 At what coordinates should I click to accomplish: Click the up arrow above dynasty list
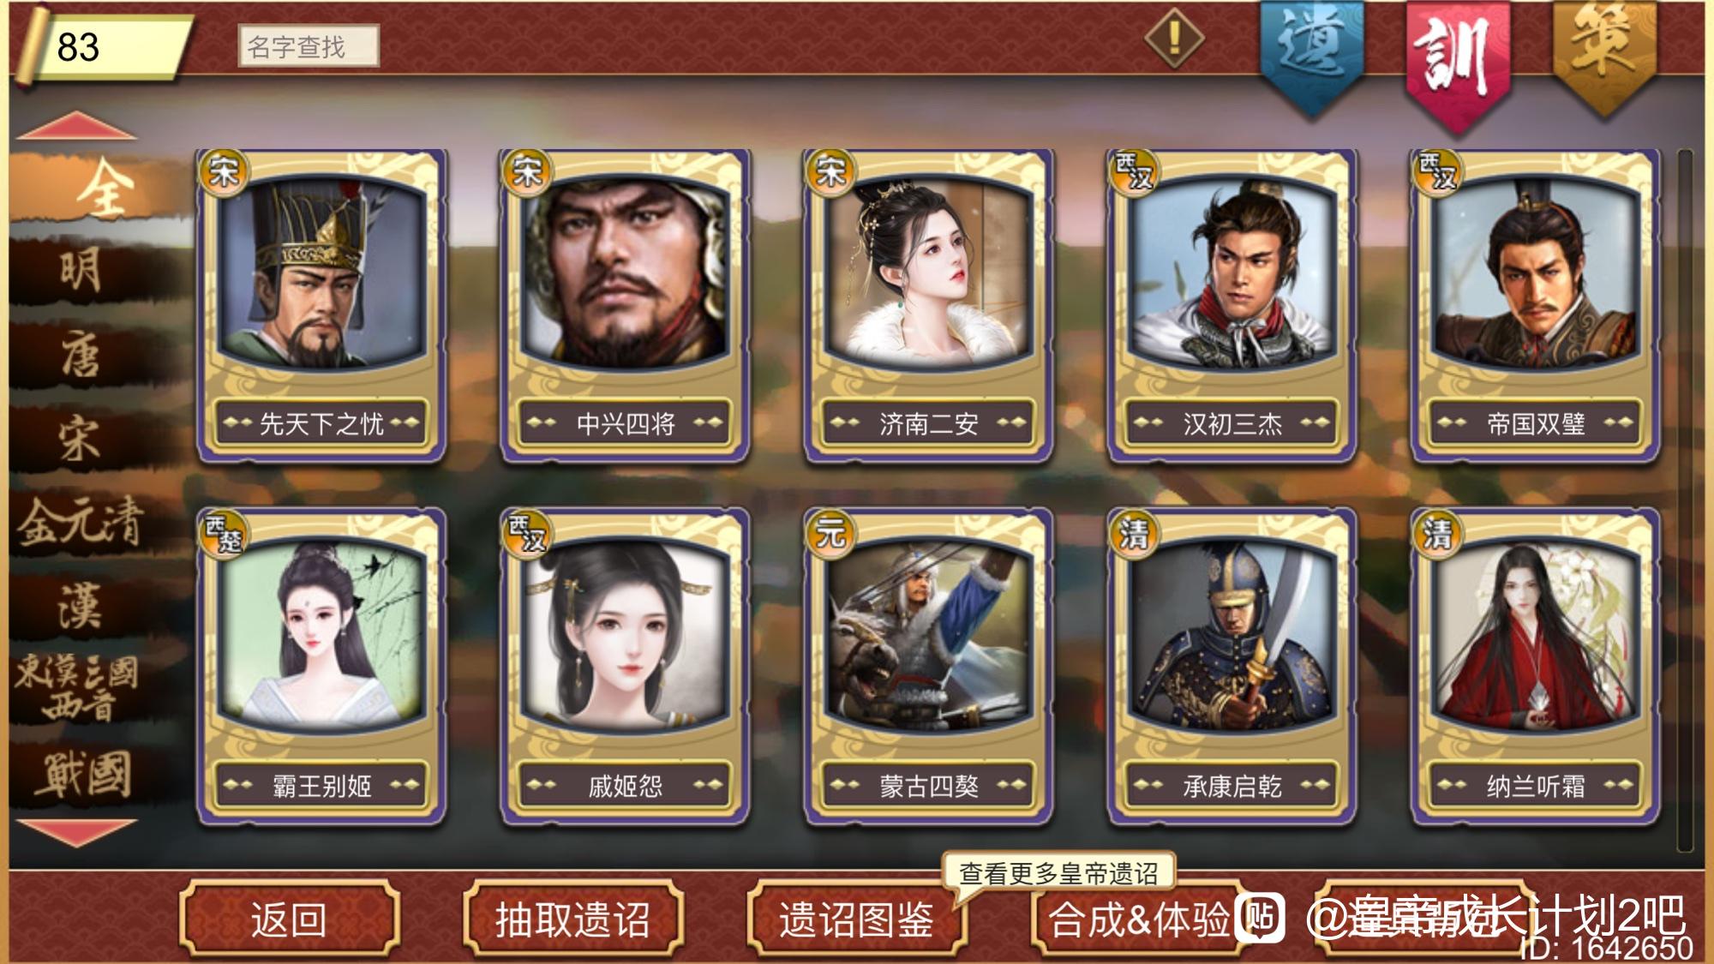[x=76, y=125]
